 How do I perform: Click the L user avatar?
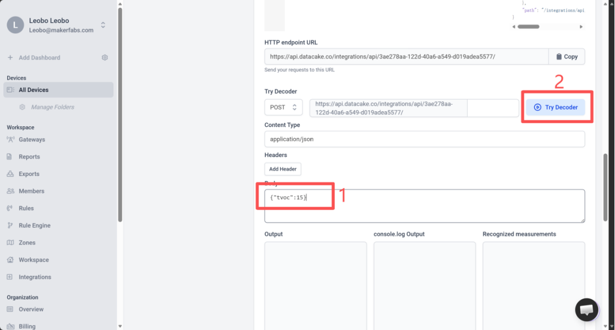tap(16, 25)
